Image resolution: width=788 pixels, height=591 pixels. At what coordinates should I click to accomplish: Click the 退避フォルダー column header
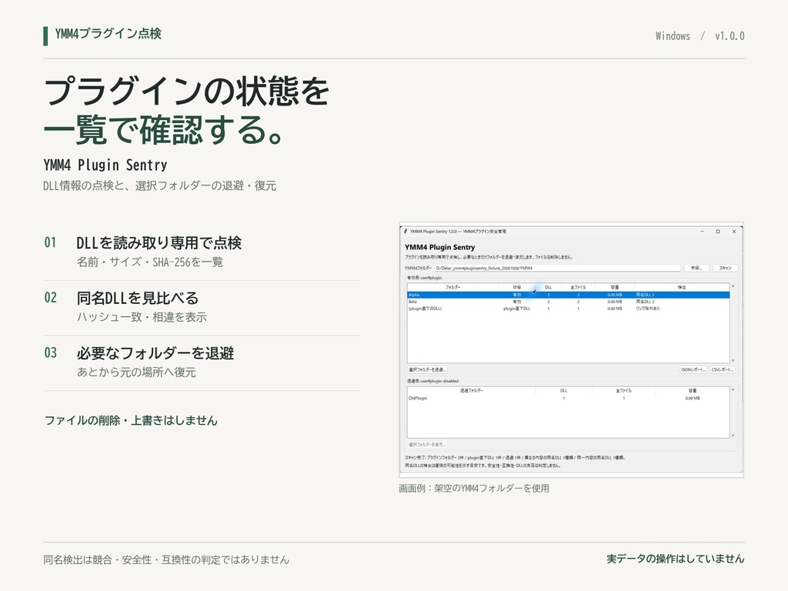(472, 390)
